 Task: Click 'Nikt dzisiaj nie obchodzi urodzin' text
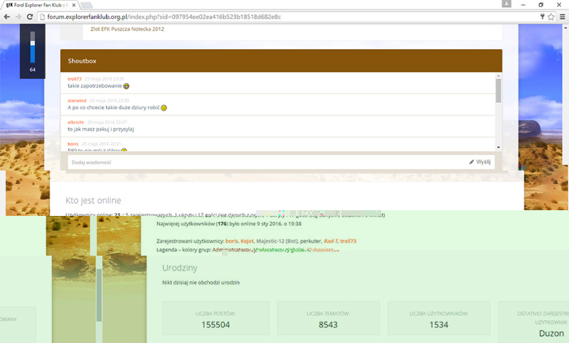coord(201,283)
